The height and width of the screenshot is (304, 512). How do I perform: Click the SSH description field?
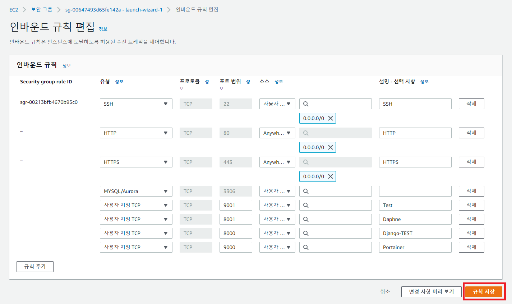click(x=415, y=104)
